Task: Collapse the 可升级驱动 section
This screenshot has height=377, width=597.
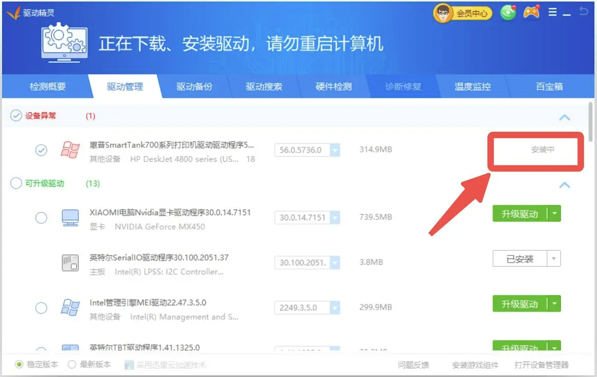Action: 566,185
